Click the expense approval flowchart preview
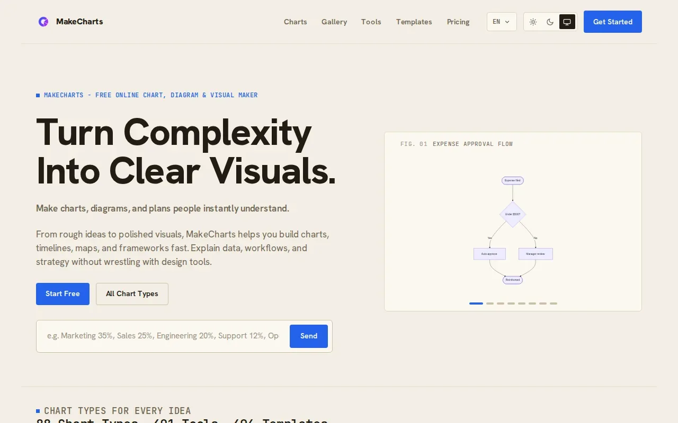The image size is (678, 423). coord(513,230)
